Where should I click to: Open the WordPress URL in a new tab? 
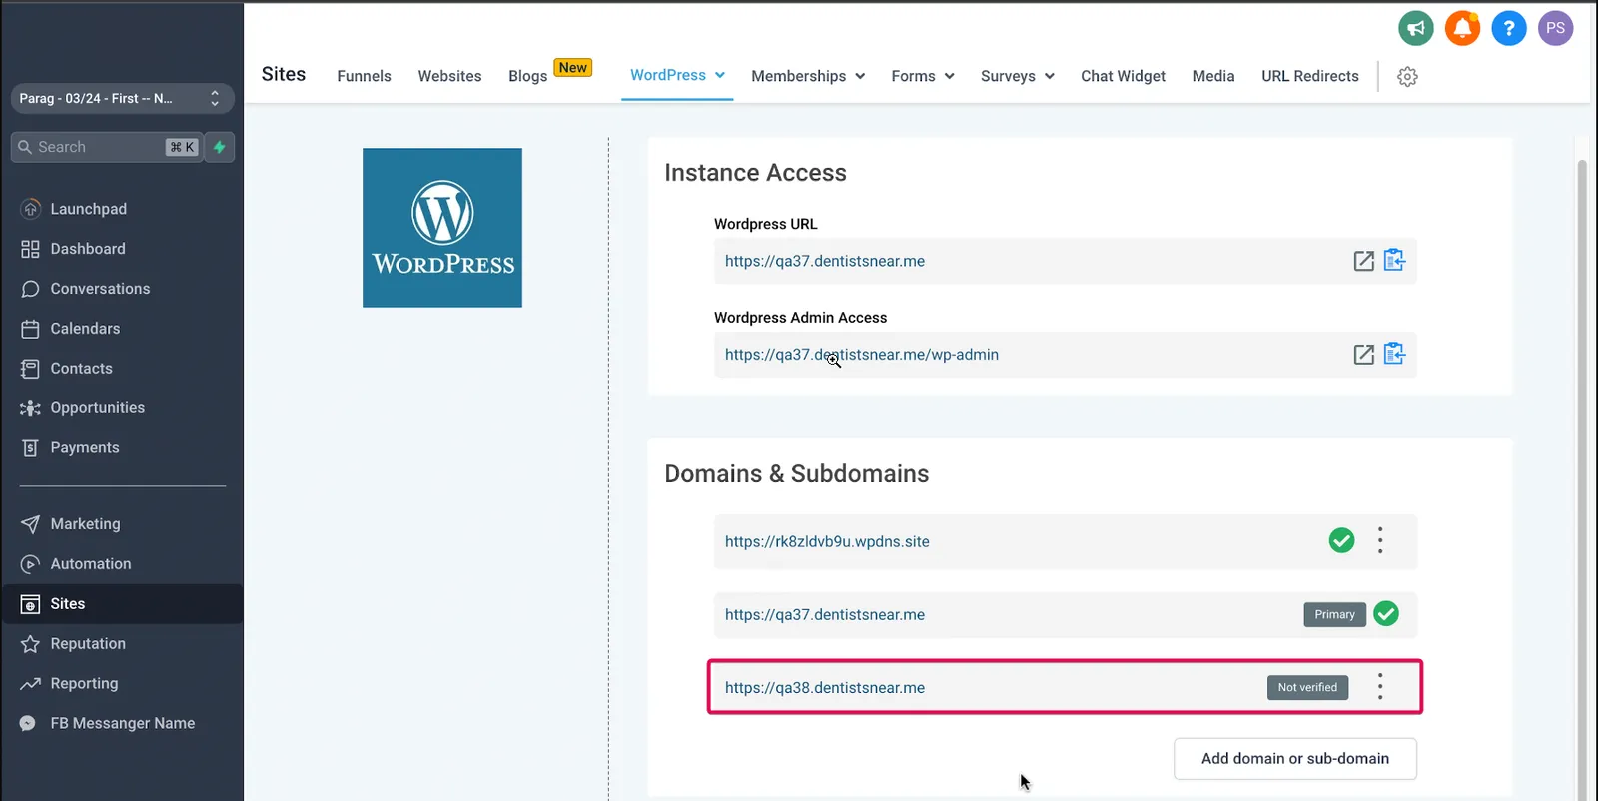click(x=1363, y=261)
